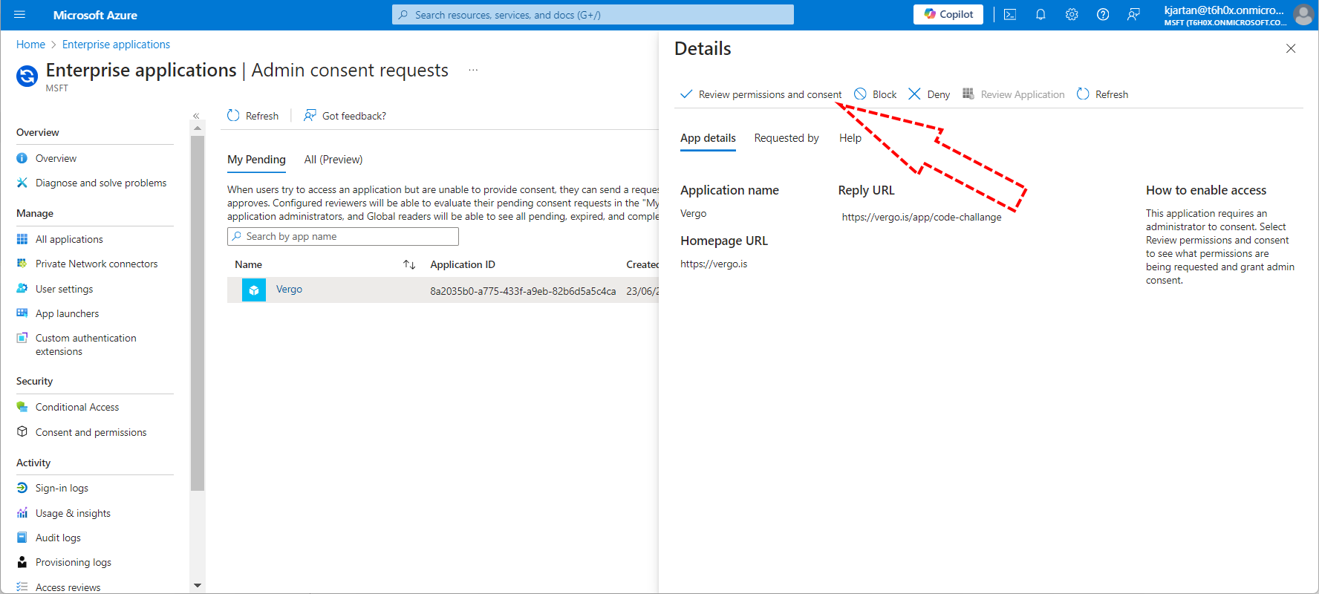This screenshot has height=594, width=1319.
Task: Click the Copilot button
Action: click(948, 15)
